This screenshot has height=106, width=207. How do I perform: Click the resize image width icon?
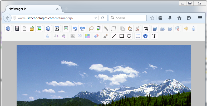[x=138, y=36]
